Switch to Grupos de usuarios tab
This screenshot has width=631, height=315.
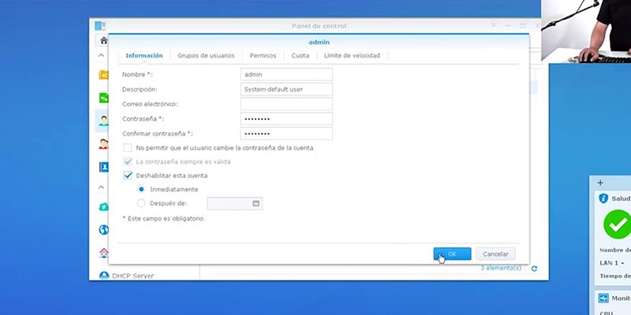206,55
